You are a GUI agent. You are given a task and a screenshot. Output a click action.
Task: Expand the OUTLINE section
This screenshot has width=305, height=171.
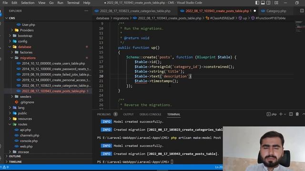point(15,156)
